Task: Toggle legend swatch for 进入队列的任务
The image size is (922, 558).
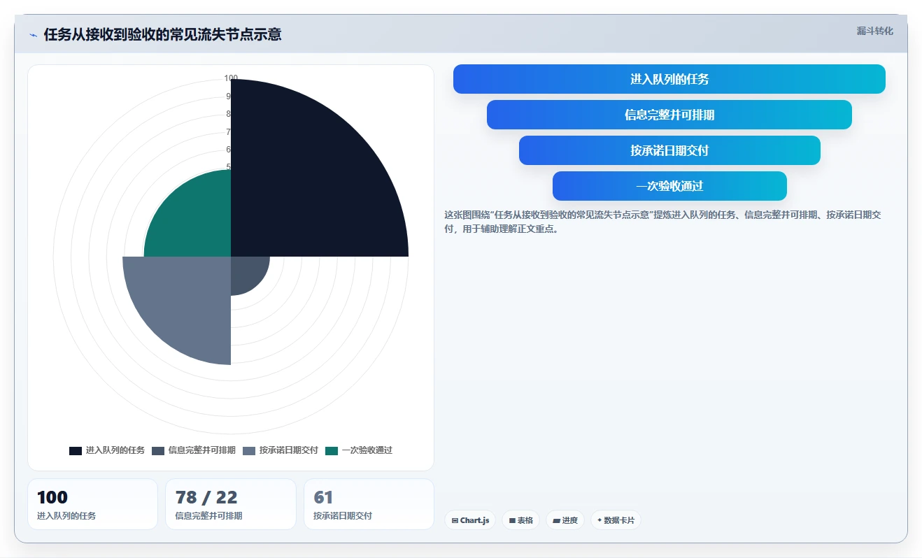Action: pos(76,450)
